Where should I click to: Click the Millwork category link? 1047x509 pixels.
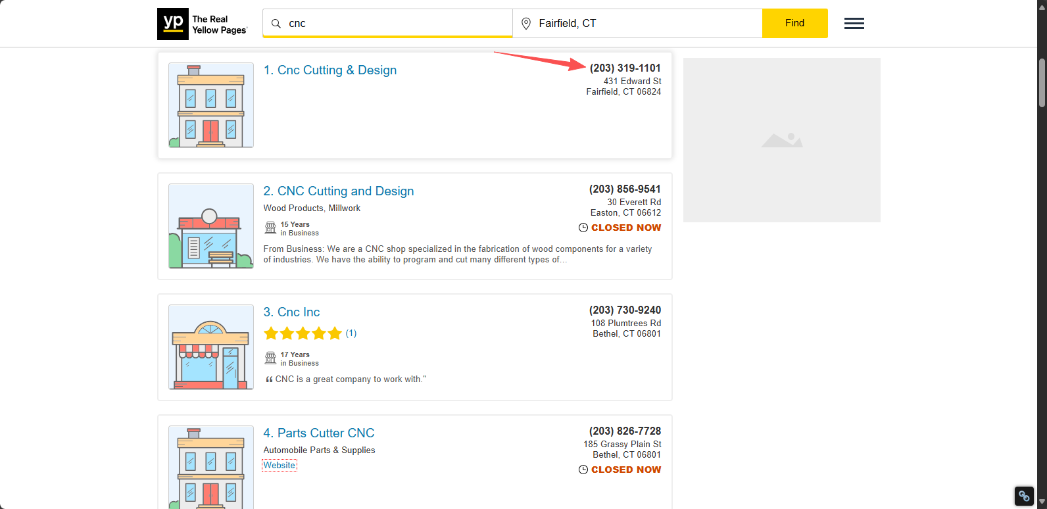[x=345, y=208]
